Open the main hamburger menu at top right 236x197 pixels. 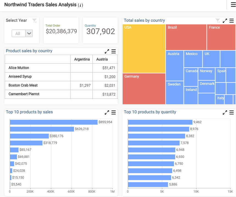[233, 5]
